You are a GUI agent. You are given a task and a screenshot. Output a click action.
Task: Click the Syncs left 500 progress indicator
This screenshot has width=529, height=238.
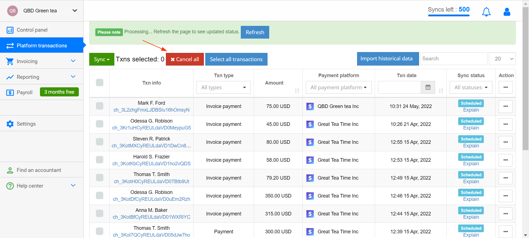449,11
